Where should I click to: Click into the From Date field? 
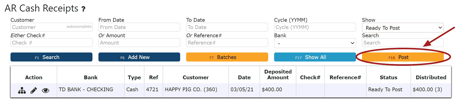point(139,27)
